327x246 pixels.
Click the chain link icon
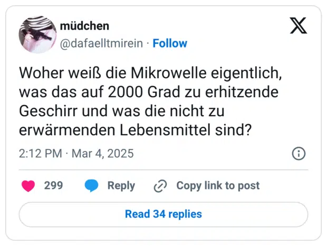coord(160,186)
